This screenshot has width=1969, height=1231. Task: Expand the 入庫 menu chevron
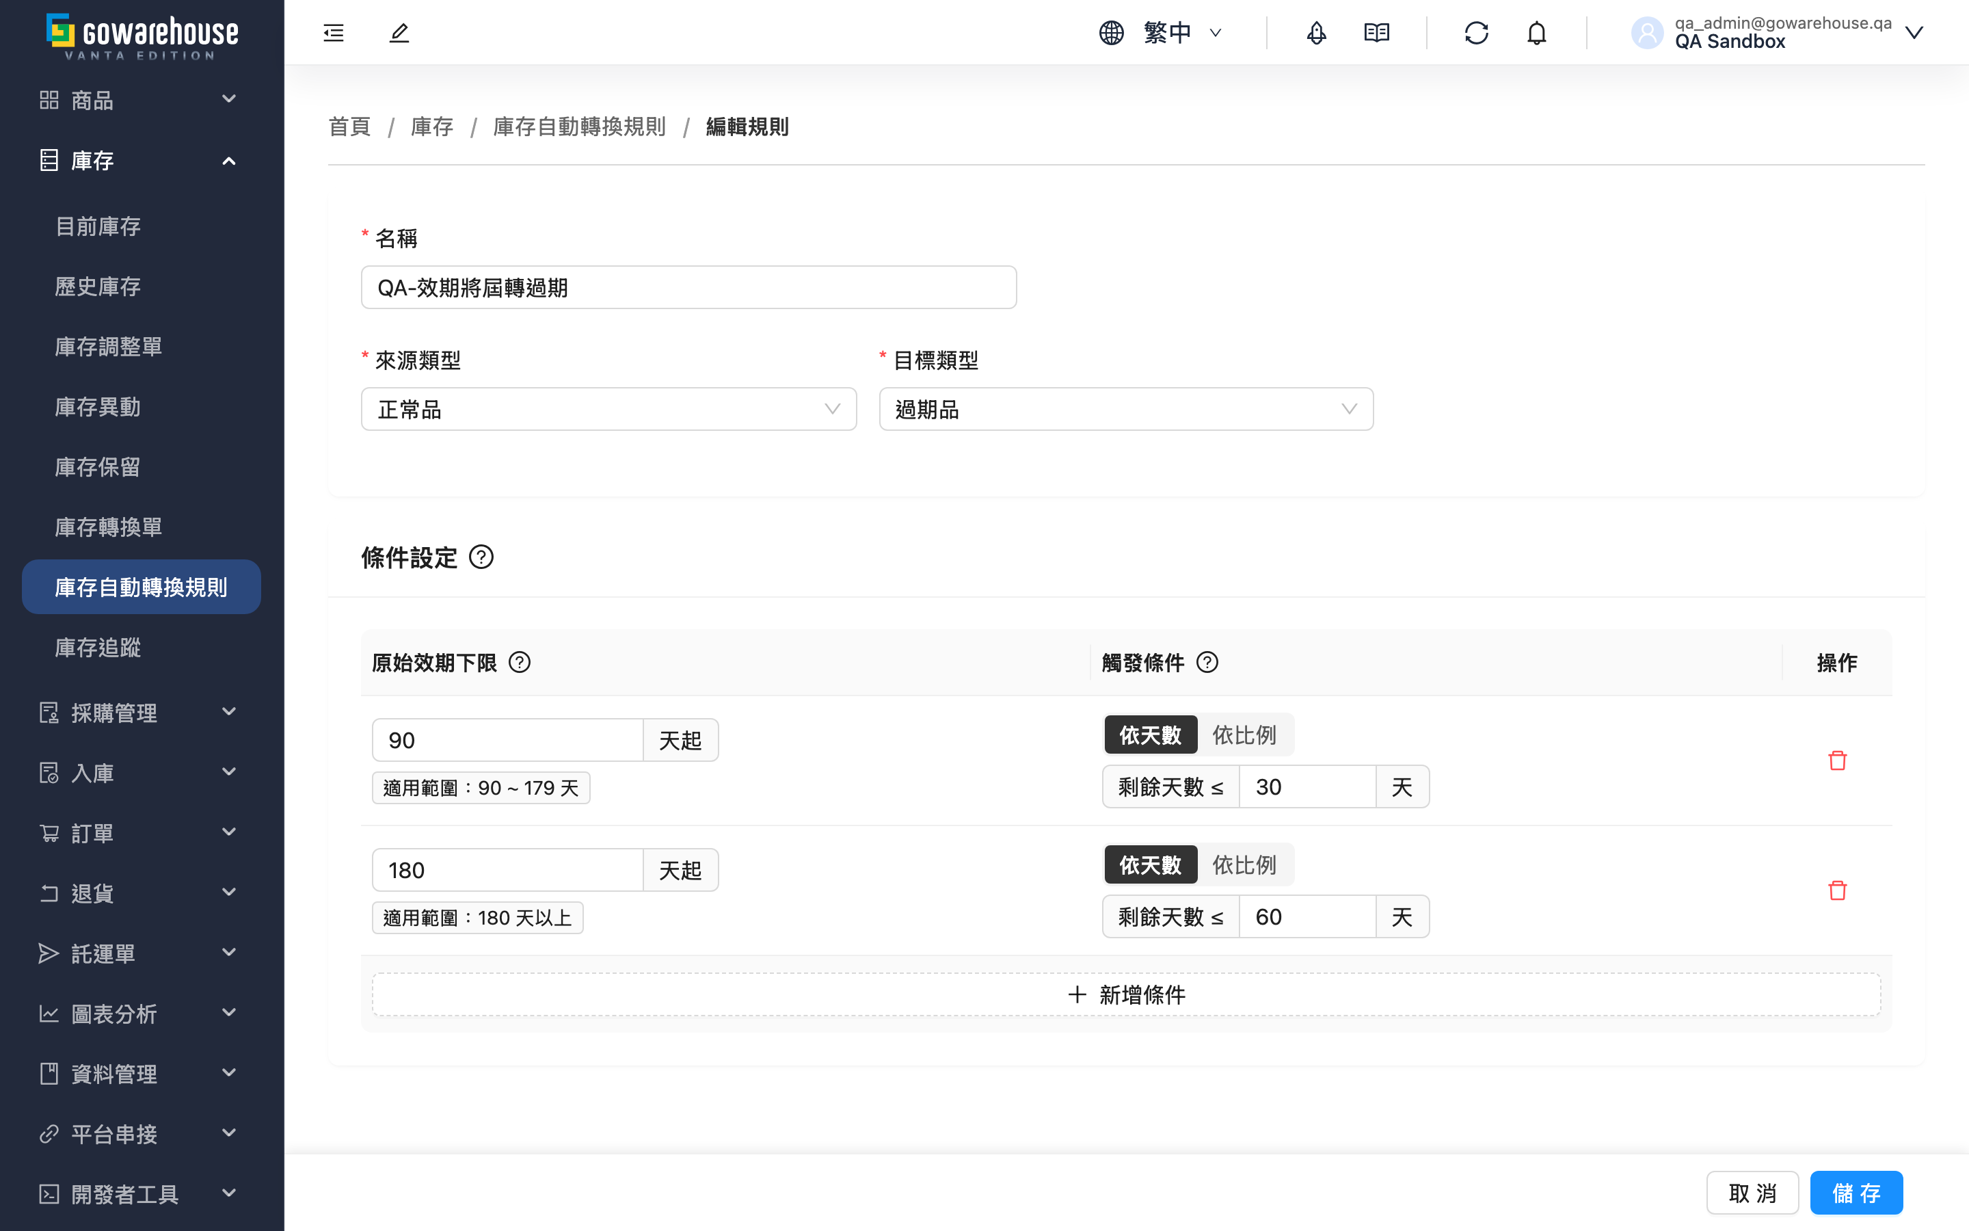230,772
